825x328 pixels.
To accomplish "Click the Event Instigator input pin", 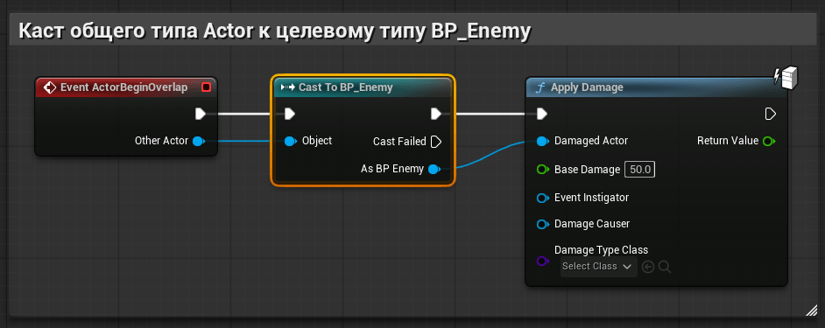I will pyautogui.click(x=543, y=198).
